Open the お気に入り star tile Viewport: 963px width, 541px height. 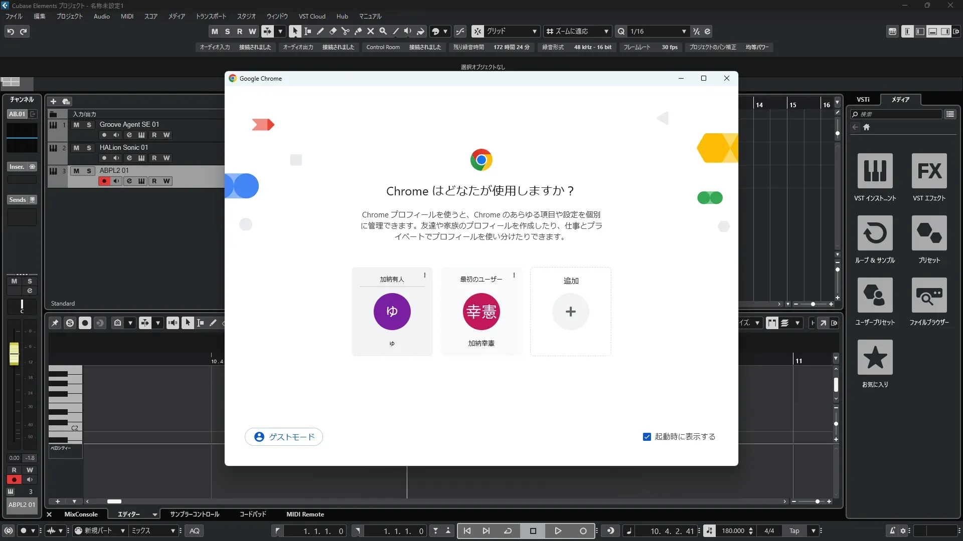tap(875, 358)
